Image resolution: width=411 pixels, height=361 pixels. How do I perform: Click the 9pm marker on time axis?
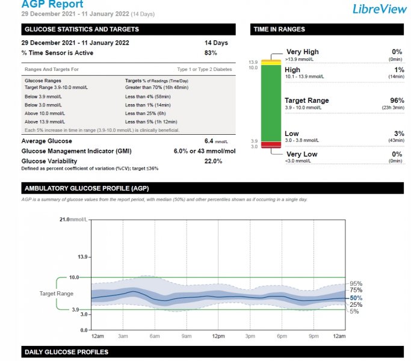(313, 335)
